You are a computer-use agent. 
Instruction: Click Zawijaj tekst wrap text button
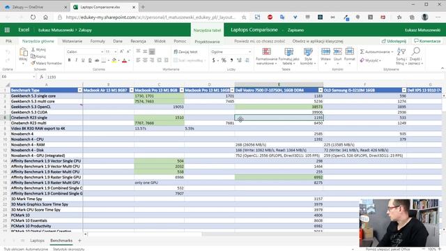[185, 52]
